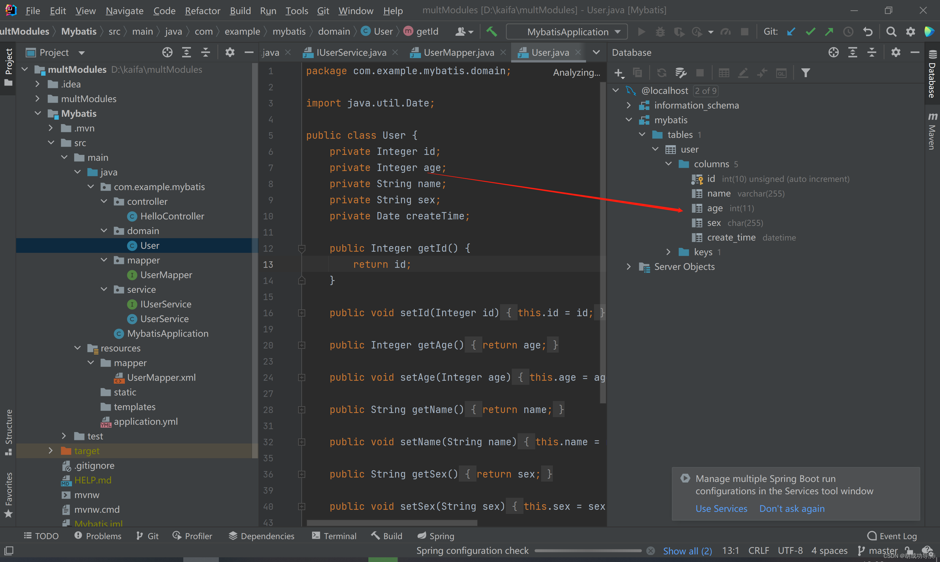
Task: Click the Stop run square icon
Action: (744, 31)
